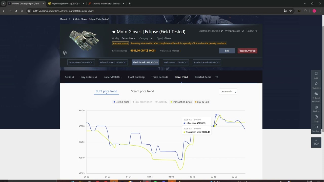Viewport: 324px width, 182px height.
Task: Toggle the Transaction price series
Action: [181, 102]
